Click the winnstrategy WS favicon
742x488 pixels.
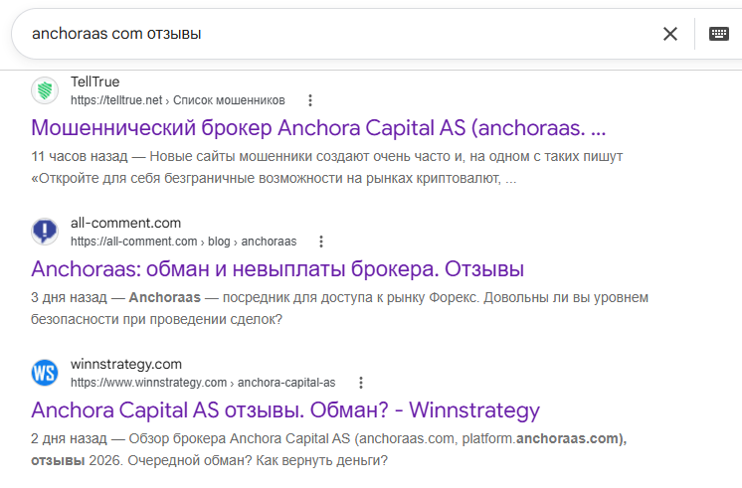[x=45, y=373]
